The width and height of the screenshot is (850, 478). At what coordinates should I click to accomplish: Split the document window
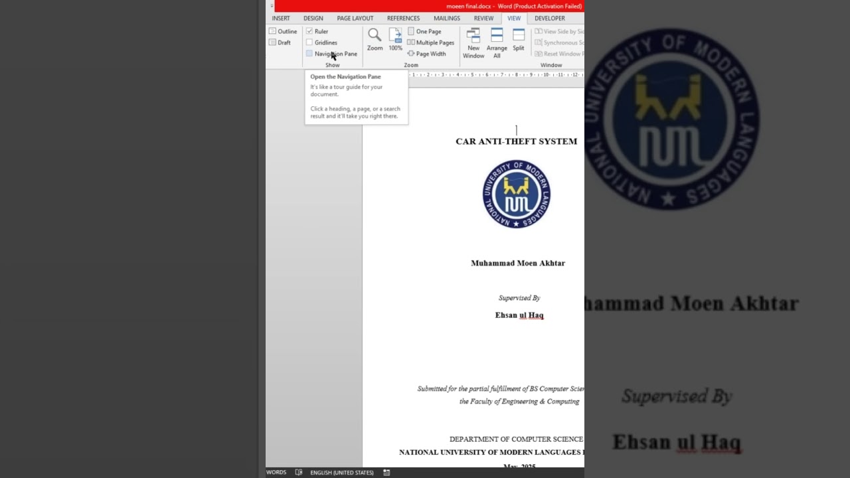tap(519, 39)
